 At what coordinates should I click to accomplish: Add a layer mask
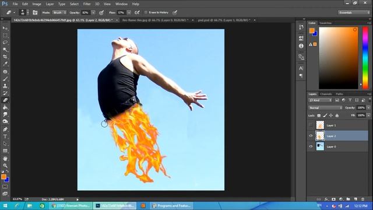tap(333, 199)
